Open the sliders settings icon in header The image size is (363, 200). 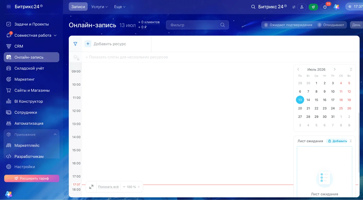coord(294,7)
